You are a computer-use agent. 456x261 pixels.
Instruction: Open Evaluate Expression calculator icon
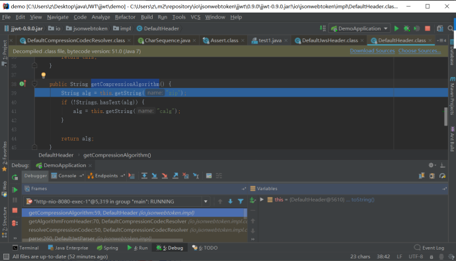click(209, 176)
